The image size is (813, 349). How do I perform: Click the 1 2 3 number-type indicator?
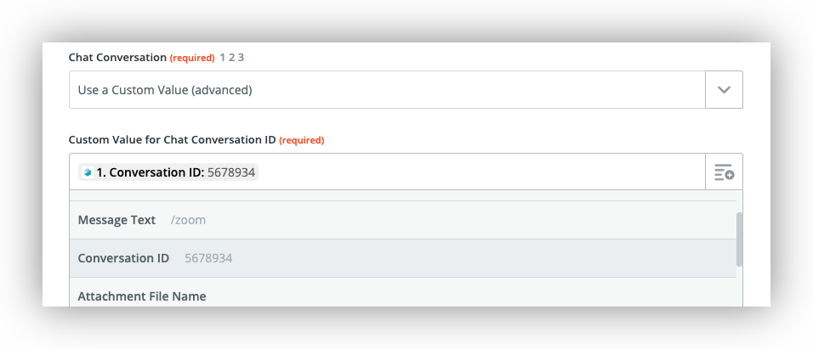(231, 58)
